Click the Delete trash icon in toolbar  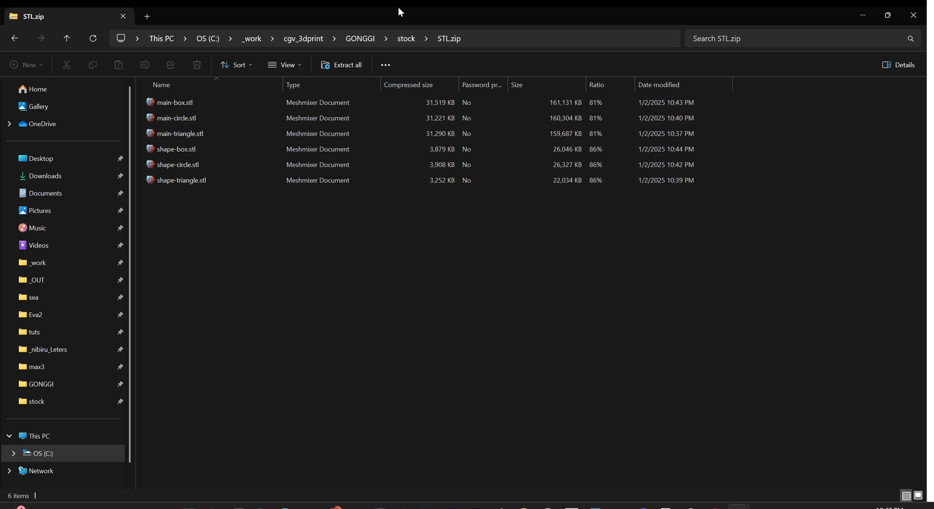click(197, 65)
